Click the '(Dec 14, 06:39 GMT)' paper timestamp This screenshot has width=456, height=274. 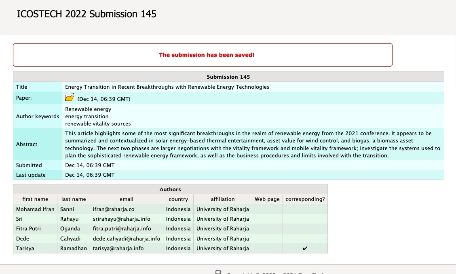click(104, 99)
